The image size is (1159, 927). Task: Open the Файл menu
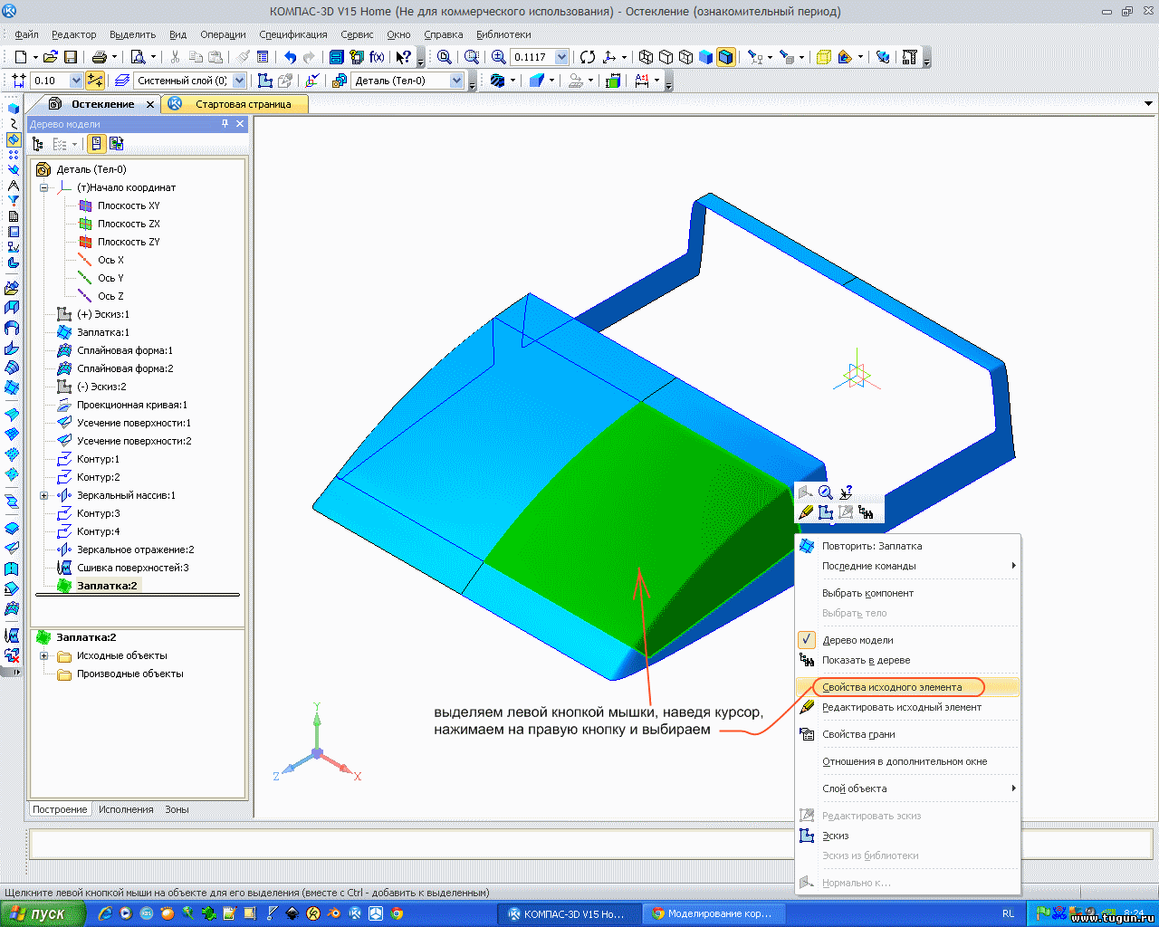coord(26,34)
